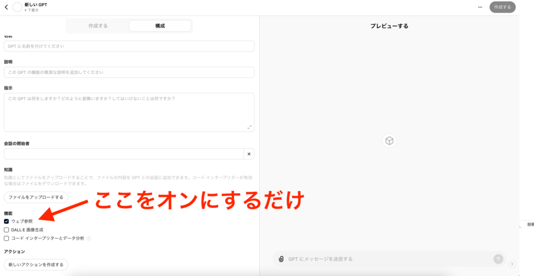
Task: Click the dashed circle GPT avatar placeholder
Action: [x=17, y=7]
